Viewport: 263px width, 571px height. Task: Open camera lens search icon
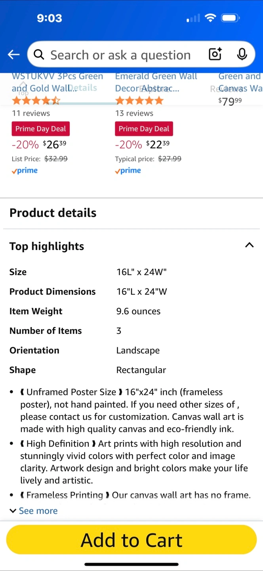215,54
